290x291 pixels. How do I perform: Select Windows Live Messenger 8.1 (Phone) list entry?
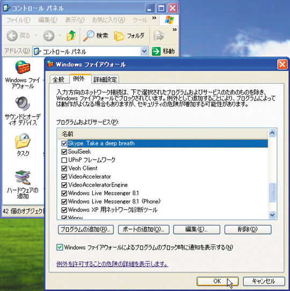114,202
